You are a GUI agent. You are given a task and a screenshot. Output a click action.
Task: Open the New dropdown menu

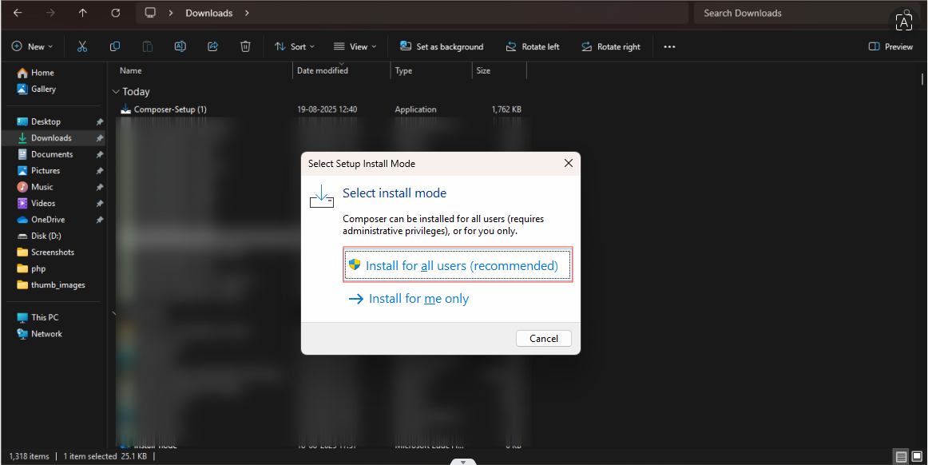[x=33, y=47]
